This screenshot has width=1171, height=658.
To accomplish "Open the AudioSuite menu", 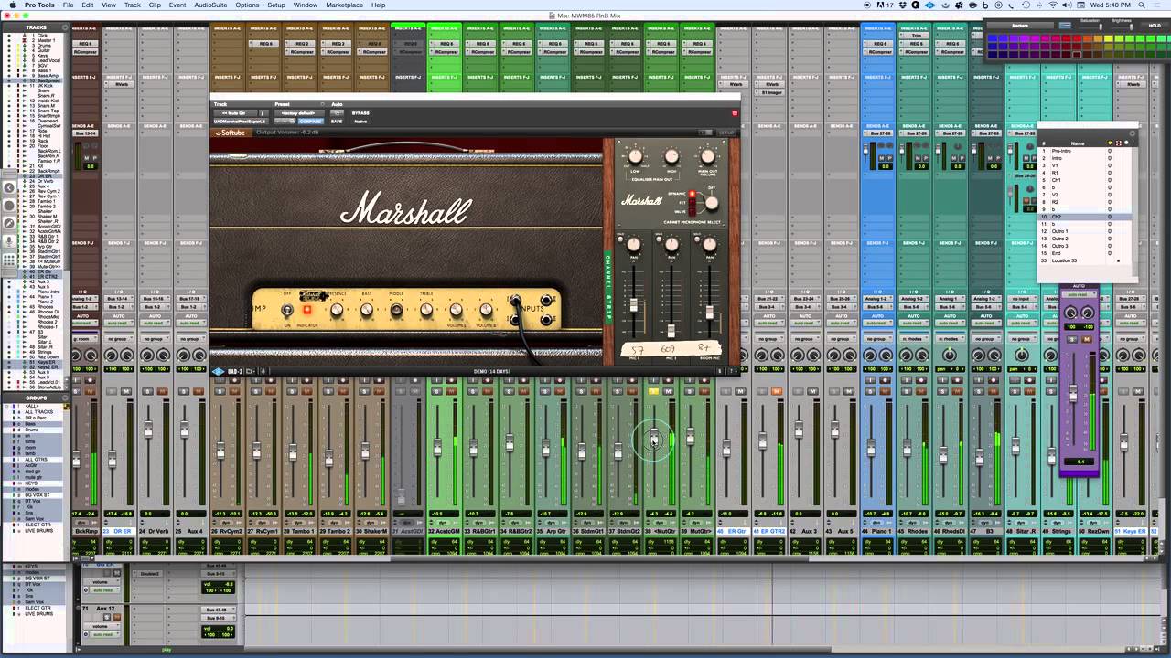I will pos(210,5).
